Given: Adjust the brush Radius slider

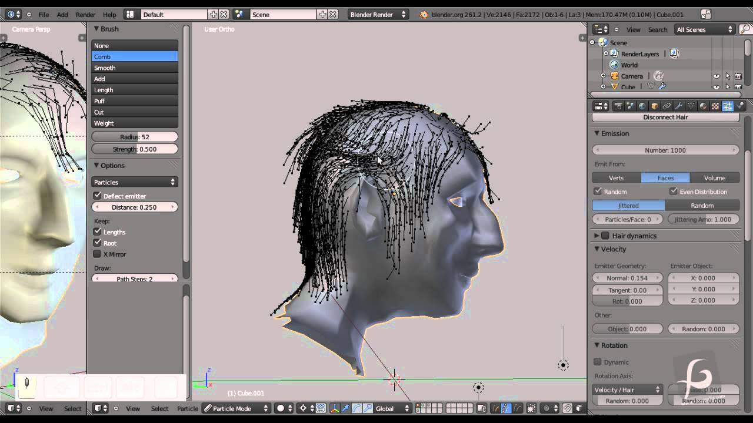Looking at the screenshot, I should (x=135, y=137).
